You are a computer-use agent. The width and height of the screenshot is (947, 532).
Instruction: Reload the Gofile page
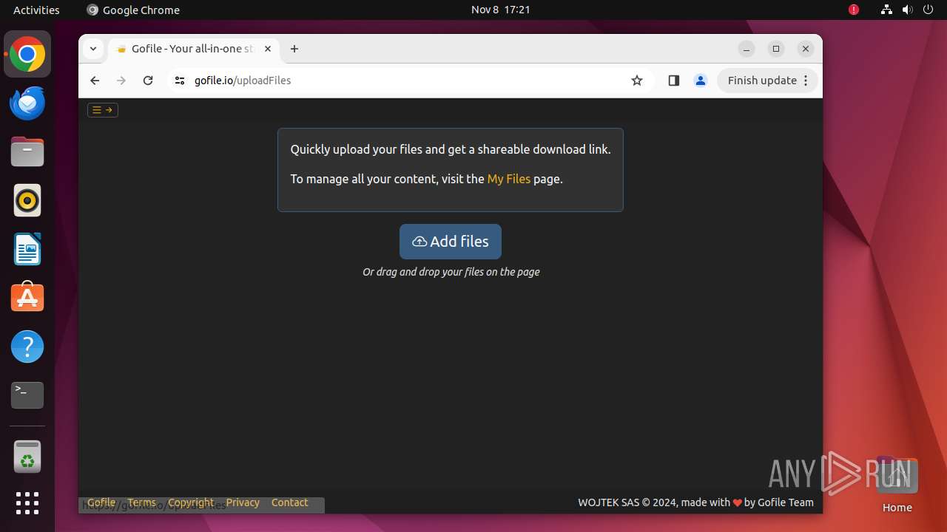pyautogui.click(x=148, y=81)
